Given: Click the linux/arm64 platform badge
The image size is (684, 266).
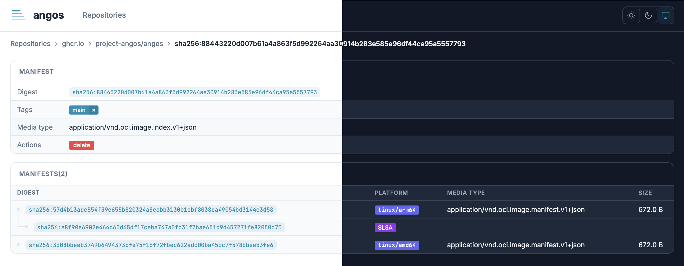Looking at the screenshot, I should point(397,210).
